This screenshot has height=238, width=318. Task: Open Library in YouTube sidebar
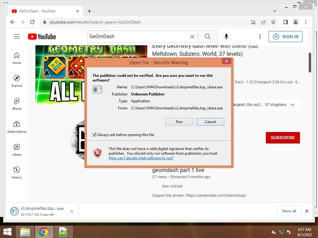(x=17, y=150)
